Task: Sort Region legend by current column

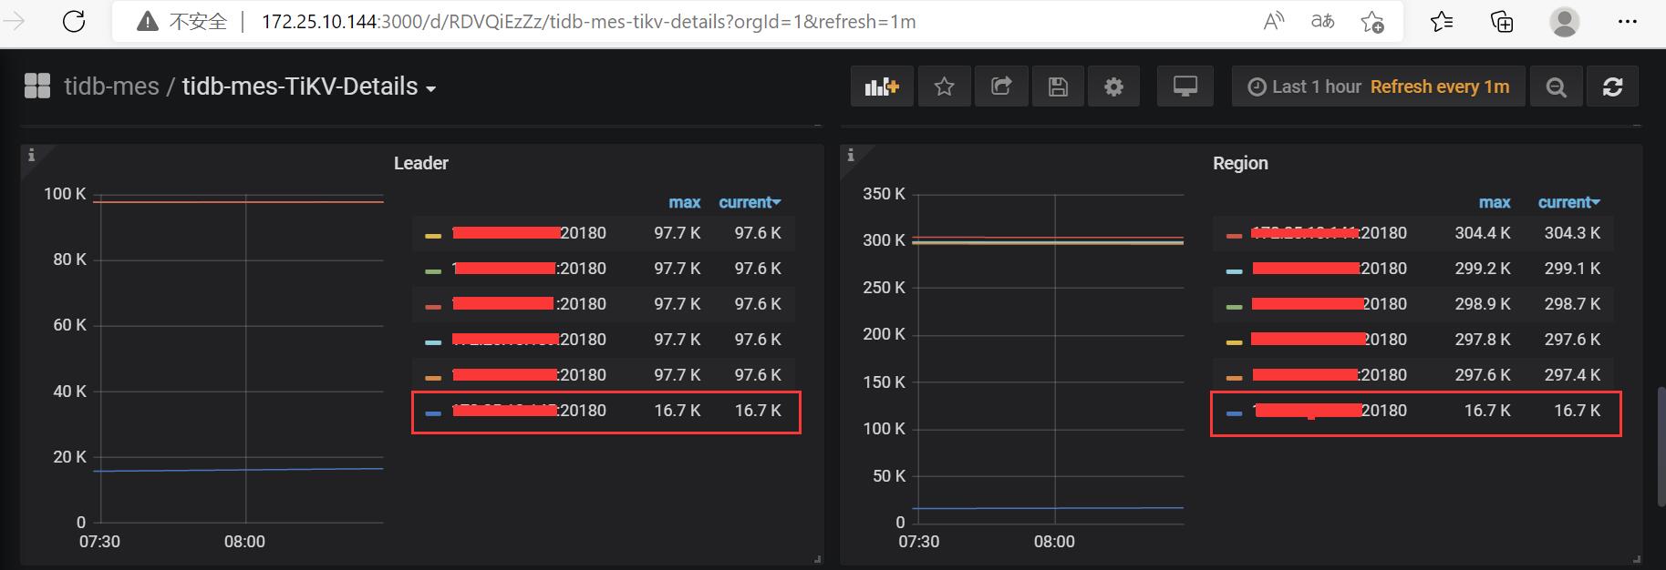Action: [x=1568, y=202]
